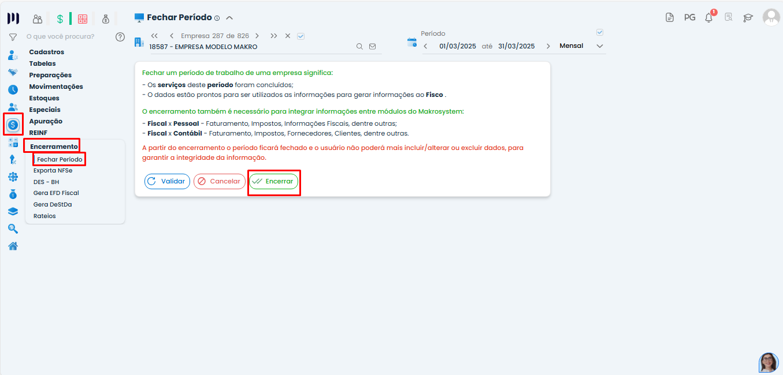Image resolution: width=783 pixels, height=375 pixels.
Task: Open the money bag module icon in top bar
Action: coord(106,19)
